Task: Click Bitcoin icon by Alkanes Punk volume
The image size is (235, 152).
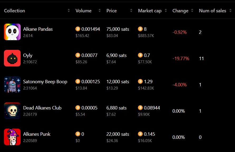Action: pos(78,134)
